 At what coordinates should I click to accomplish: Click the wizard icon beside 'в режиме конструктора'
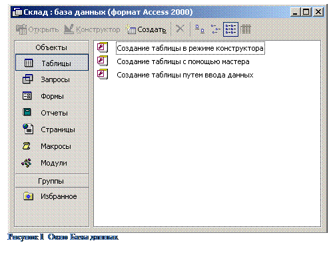pos(103,47)
